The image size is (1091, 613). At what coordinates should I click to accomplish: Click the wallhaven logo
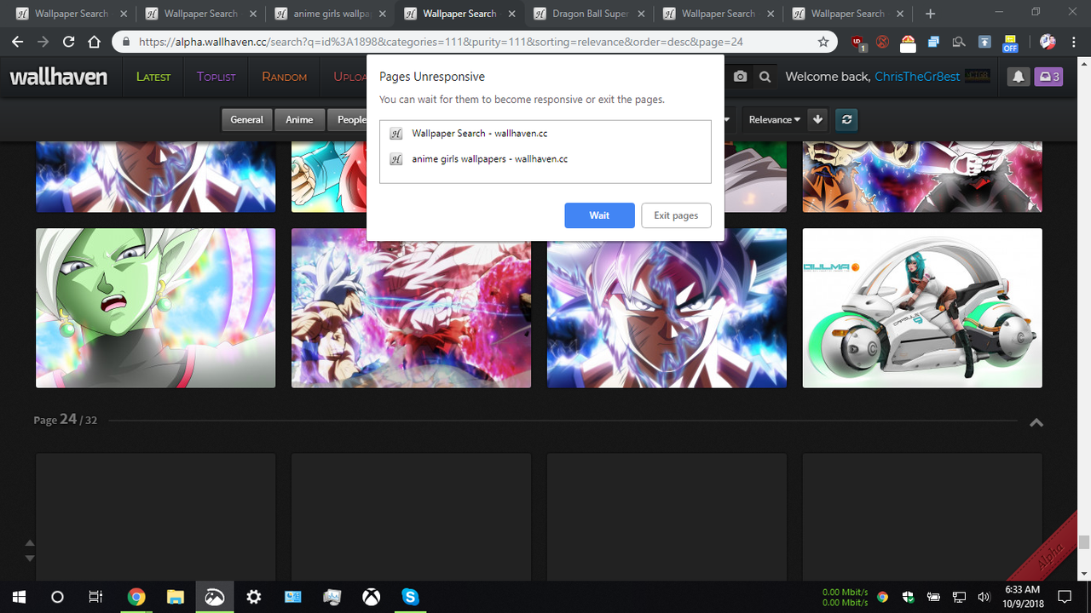(x=58, y=77)
